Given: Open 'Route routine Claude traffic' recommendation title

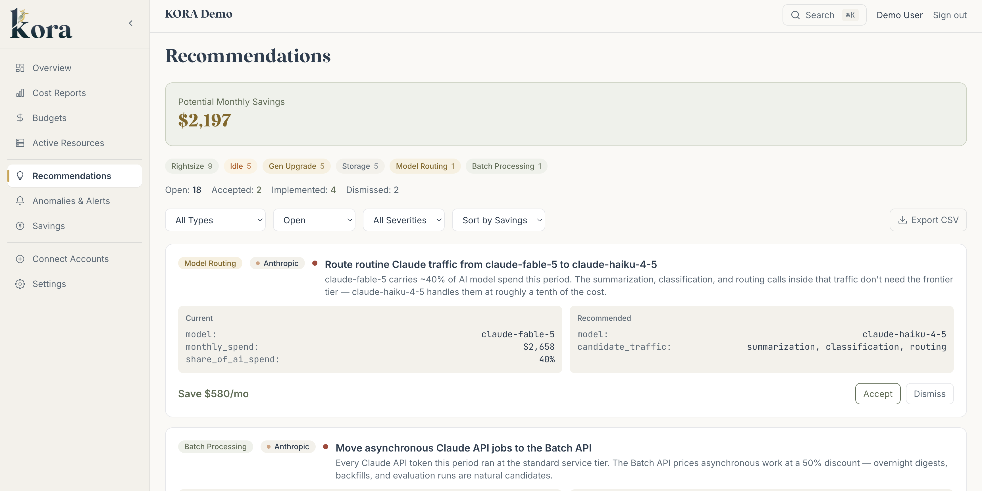Looking at the screenshot, I should [491, 264].
